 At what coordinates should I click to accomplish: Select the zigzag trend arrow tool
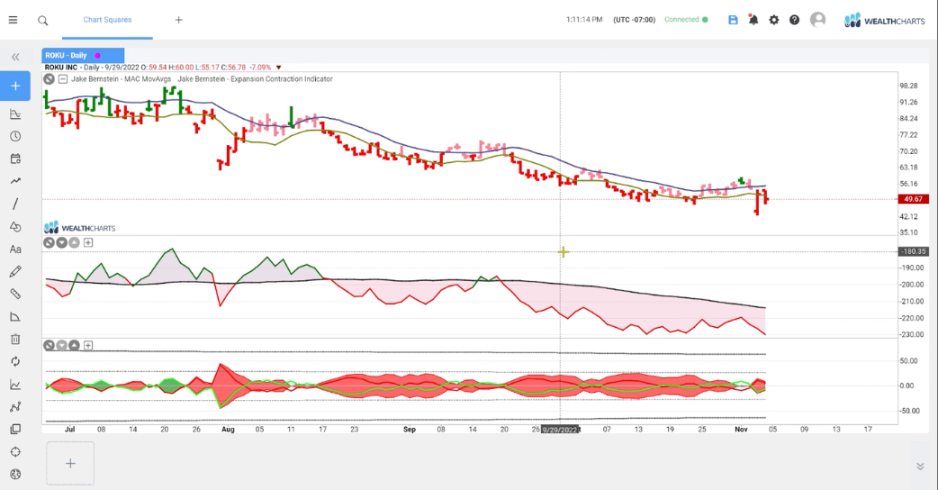pos(15,181)
